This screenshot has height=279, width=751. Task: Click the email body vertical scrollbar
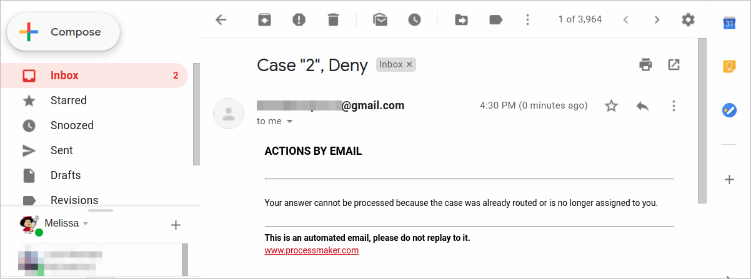point(702,120)
